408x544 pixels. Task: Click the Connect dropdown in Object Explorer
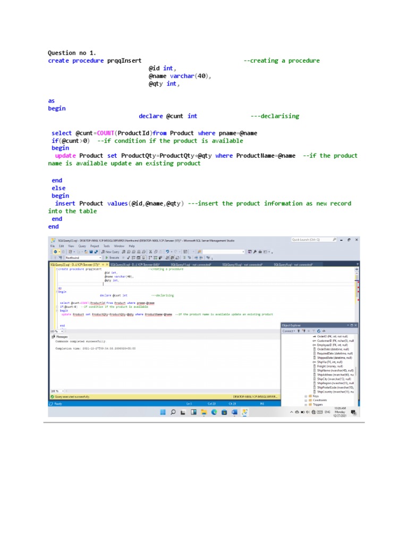288,331
